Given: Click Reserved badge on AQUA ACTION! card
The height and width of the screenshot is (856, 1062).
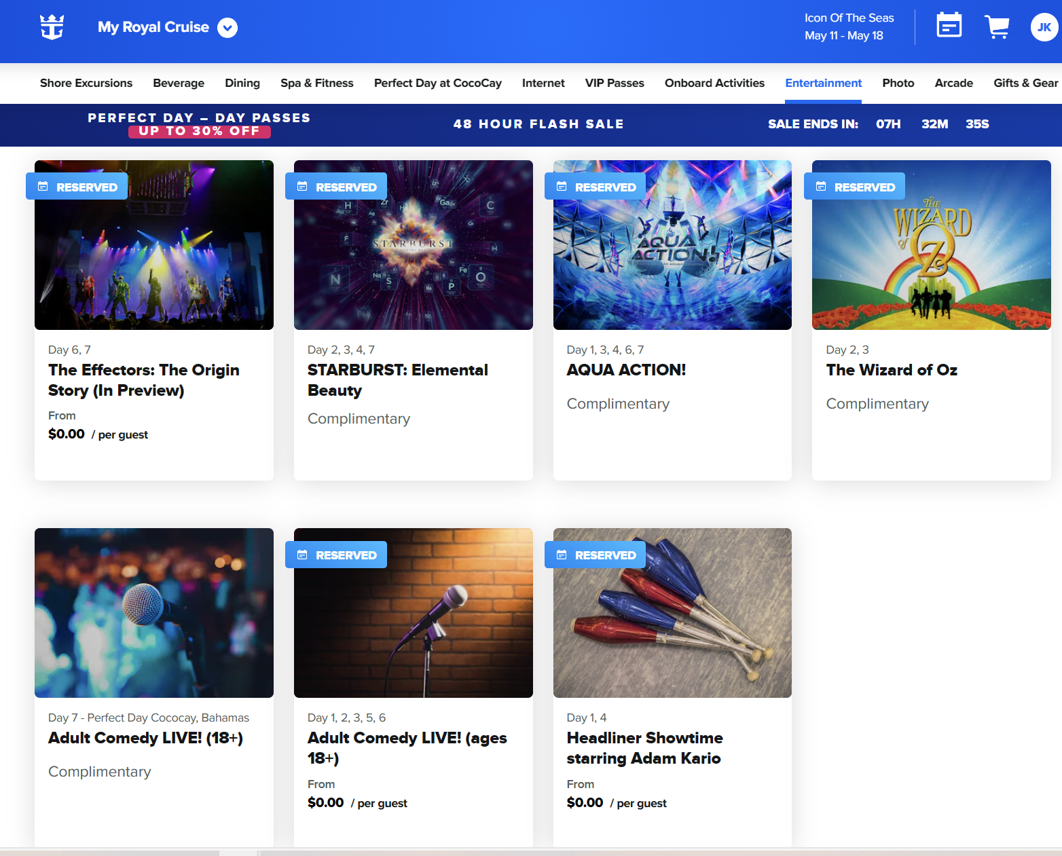Looking at the screenshot, I should click(x=596, y=187).
